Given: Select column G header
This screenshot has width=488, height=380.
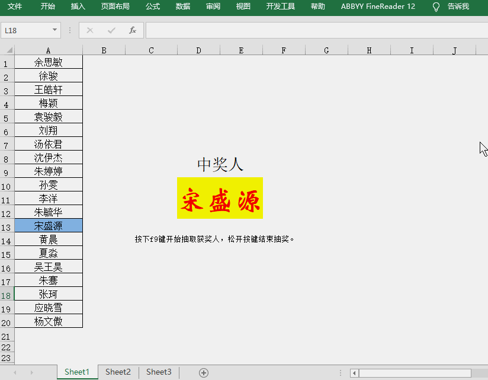Looking at the screenshot, I should tap(326, 50).
